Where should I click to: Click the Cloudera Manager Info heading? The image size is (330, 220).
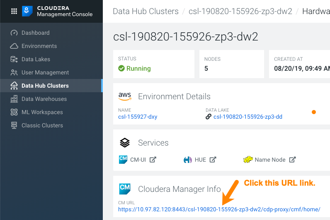click(x=180, y=189)
